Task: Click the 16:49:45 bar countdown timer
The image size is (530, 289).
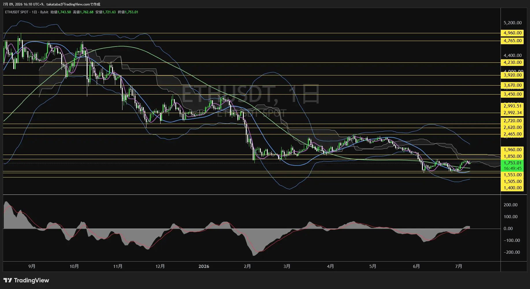Action: click(x=512, y=168)
